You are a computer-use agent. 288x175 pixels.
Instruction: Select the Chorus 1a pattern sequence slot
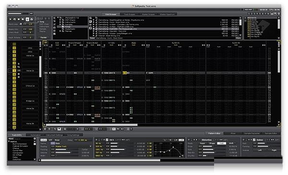click(30, 86)
